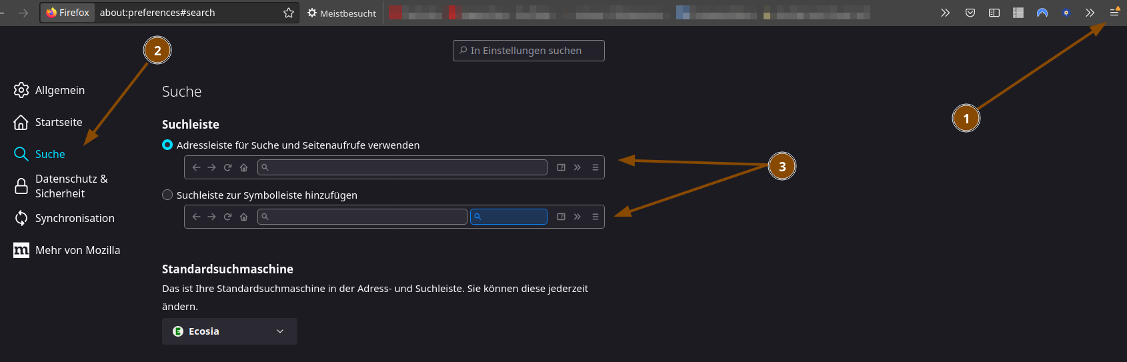This screenshot has width=1127, height=362.
Task: Click the 'Standardsuchmaschine' heading
Action: click(227, 269)
